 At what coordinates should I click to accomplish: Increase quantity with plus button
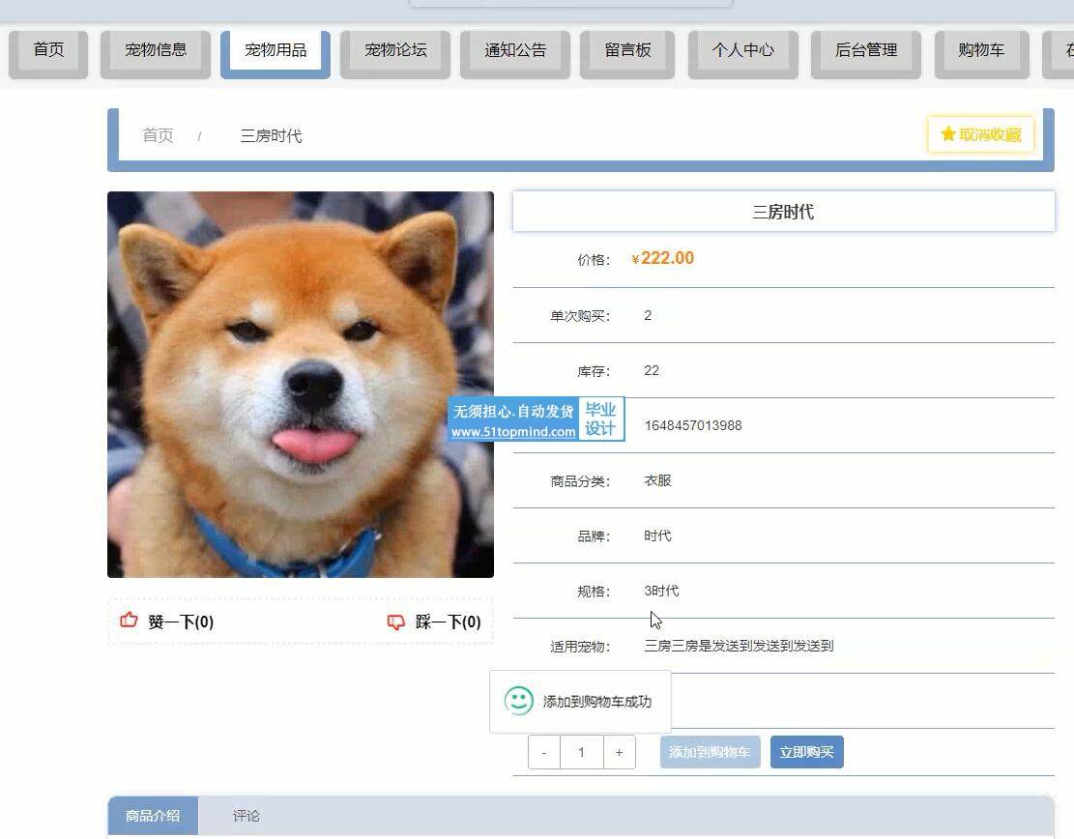[x=619, y=752]
